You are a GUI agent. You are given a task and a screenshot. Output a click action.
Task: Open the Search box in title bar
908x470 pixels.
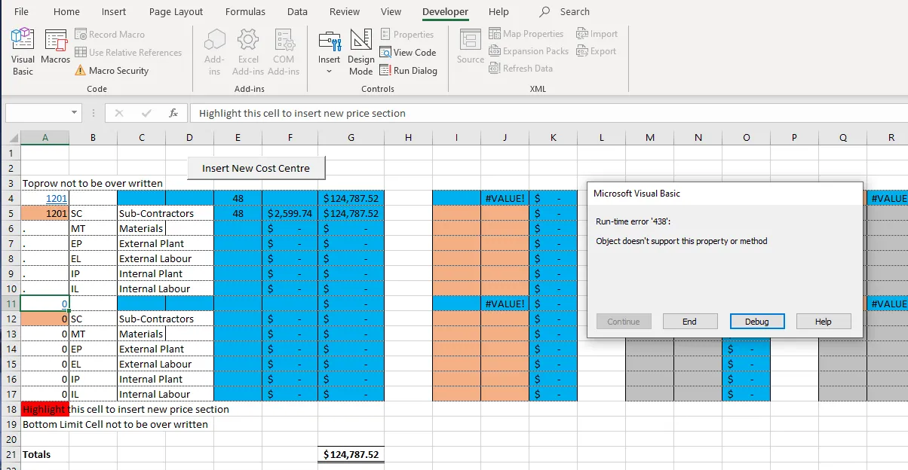click(x=565, y=12)
